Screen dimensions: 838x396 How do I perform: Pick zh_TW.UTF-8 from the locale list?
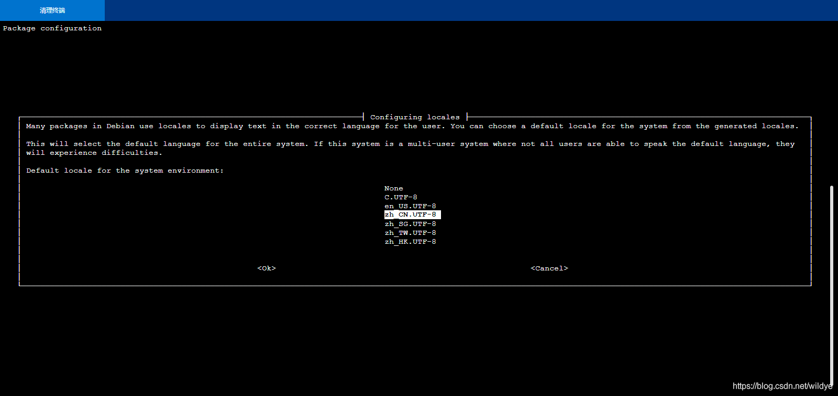point(410,233)
